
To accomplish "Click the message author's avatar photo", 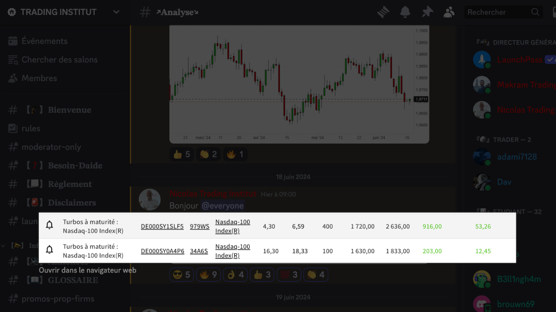I will point(149,200).
